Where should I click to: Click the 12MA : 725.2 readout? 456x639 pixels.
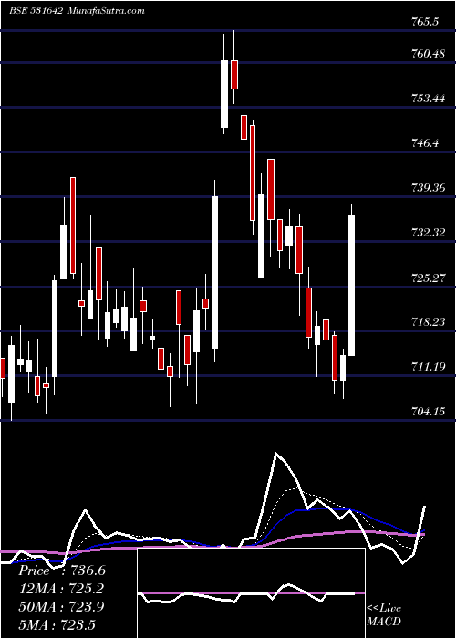[61, 588]
